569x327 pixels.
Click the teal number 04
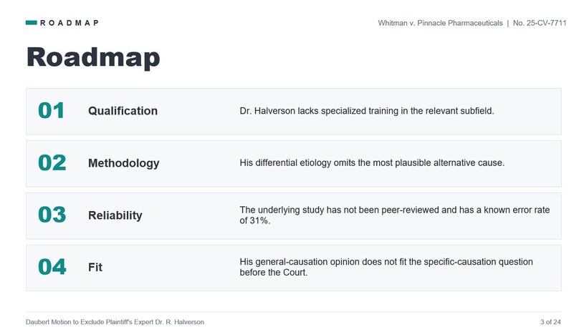click(52, 267)
